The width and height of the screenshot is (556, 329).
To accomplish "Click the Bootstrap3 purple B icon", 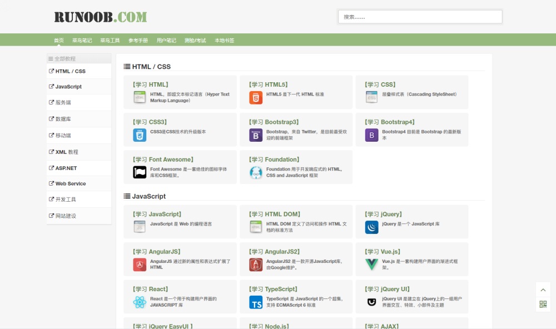I will [256, 135].
